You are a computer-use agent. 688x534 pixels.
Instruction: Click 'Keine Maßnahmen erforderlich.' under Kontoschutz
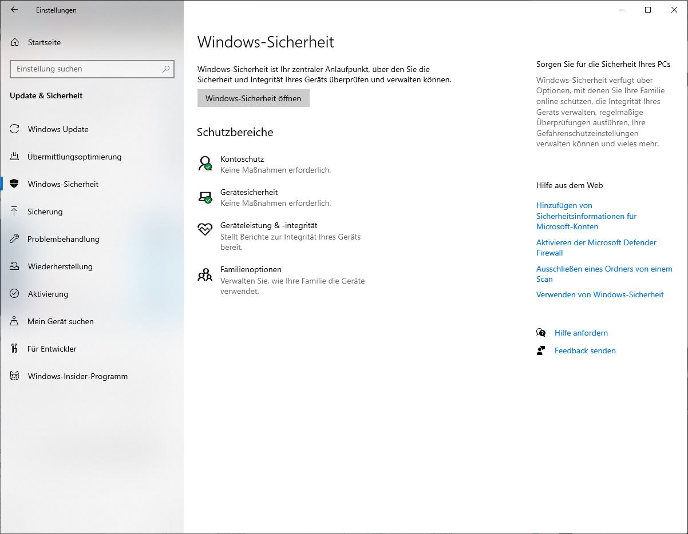tap(275, 170)
